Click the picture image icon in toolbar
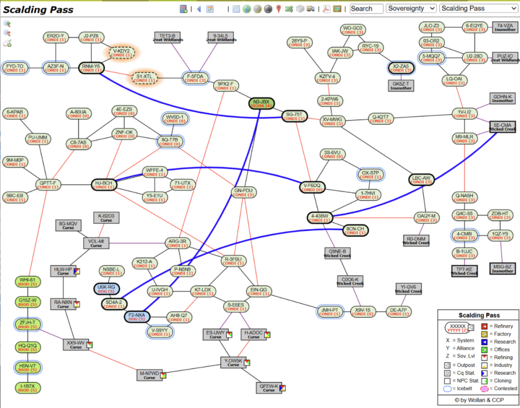Screen dimensions: 520x408 pyautogui.click(x=337, y=9)
